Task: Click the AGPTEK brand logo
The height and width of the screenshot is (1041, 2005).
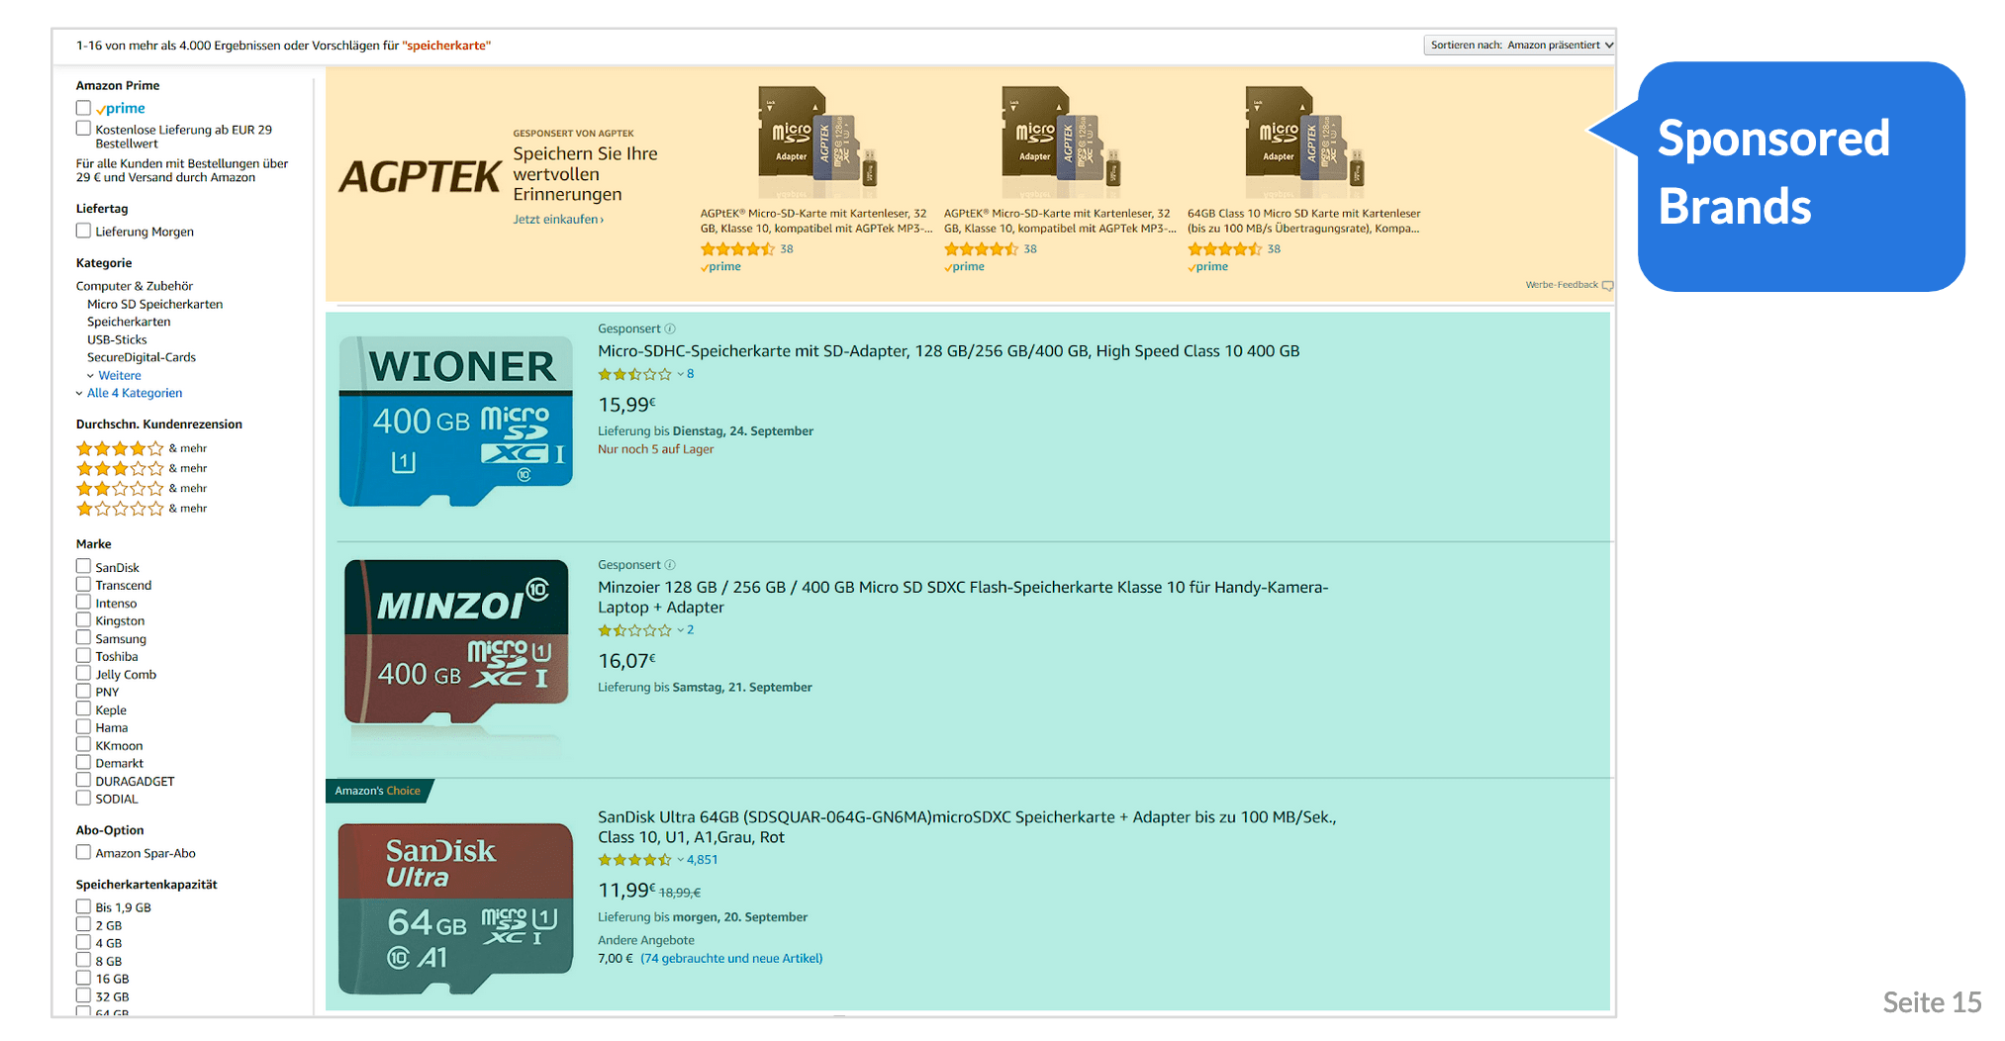Action: [420, 177]
